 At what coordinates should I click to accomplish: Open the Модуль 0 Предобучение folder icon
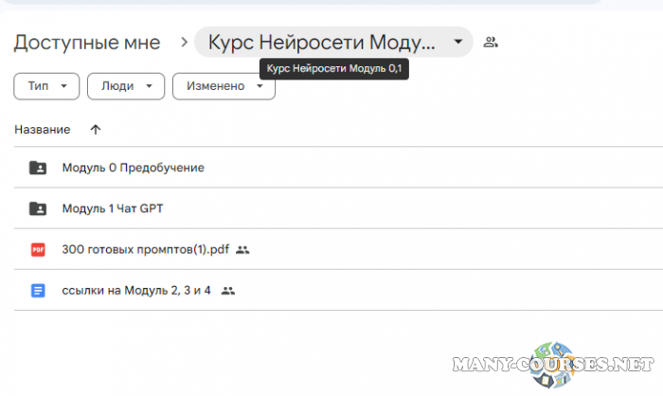click(x=38, y=168)
